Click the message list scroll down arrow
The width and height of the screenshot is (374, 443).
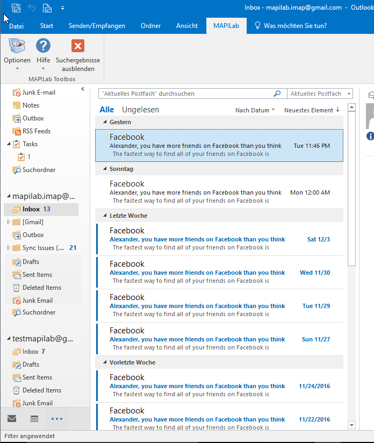pos(351,425)
